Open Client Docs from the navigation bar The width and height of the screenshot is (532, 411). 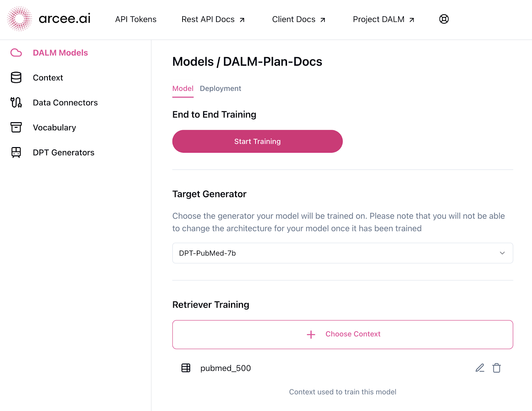[294, 19]
